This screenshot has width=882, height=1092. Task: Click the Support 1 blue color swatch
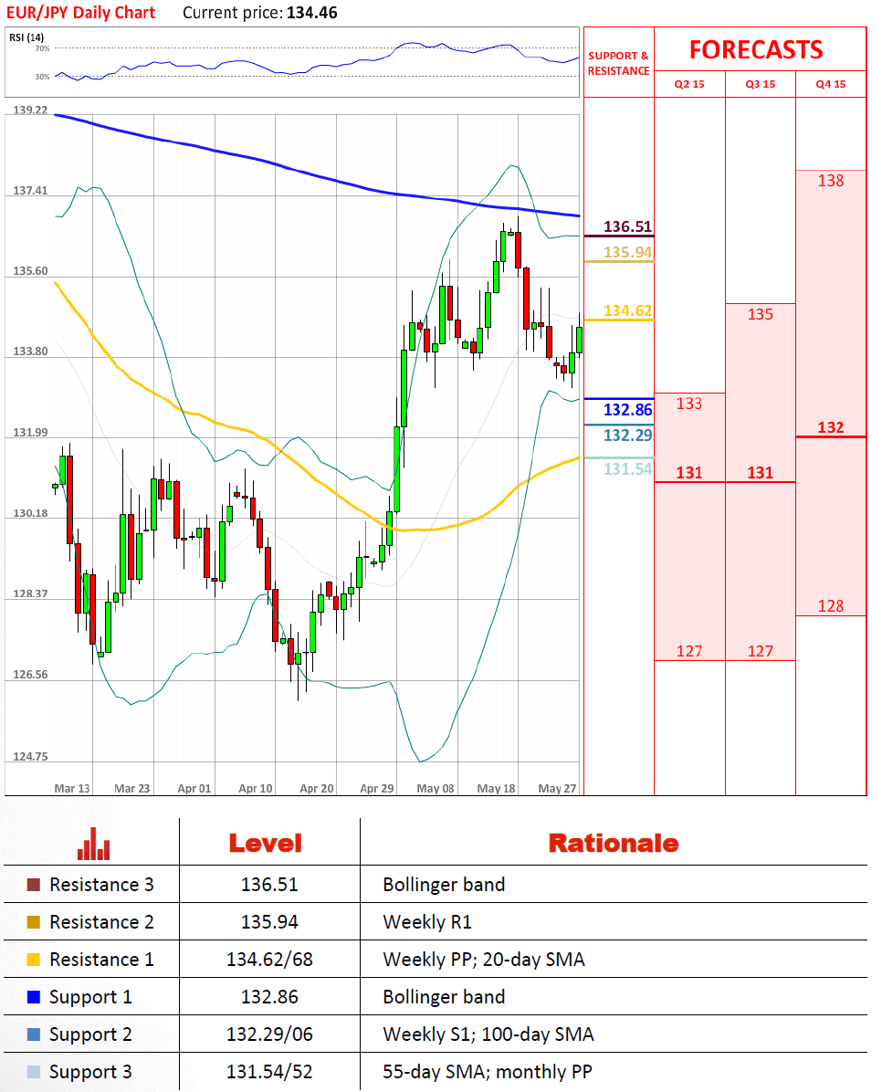[x=34, y=997]
